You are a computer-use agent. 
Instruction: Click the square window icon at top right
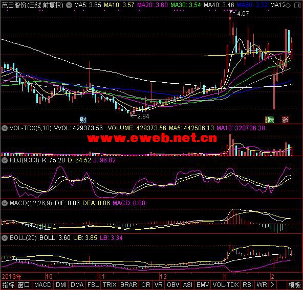tap(297, 5)
